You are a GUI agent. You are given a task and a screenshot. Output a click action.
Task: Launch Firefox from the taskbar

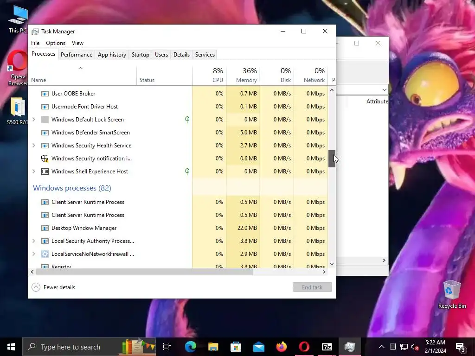point(282,347)
